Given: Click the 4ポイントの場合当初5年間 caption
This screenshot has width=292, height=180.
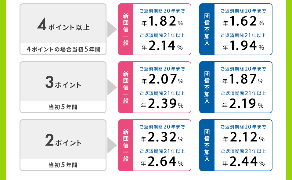Looking at the screenshot, I should tap(63, 49).
